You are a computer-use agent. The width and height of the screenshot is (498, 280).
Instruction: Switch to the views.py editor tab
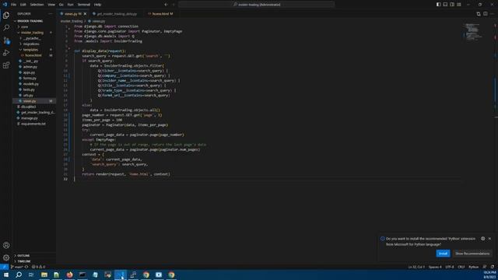tap(72, 14)
